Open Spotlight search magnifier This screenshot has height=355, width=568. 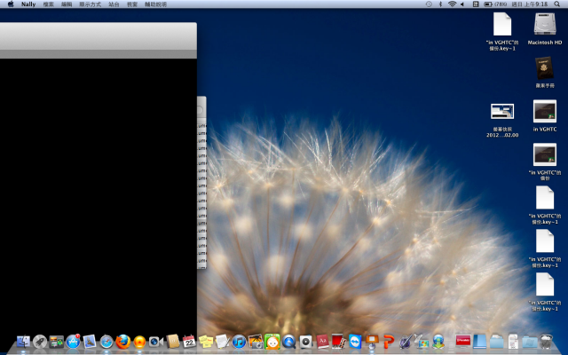click(x=556, y=4)
